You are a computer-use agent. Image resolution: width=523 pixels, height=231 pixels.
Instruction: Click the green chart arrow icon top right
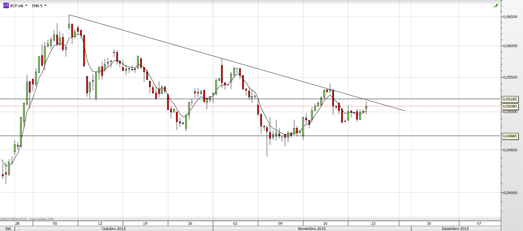point(496,6)
